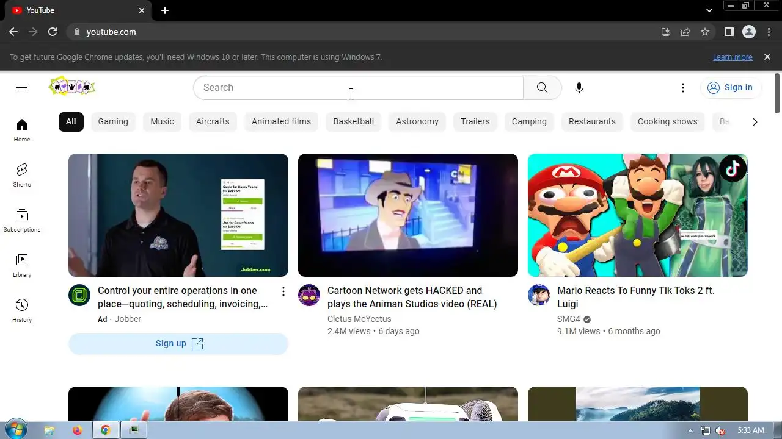The height and width of the screenshot is (439, 782).
Task: Click Jobber channel avatar
Action: pyautogui.click(x=79, y=295)
